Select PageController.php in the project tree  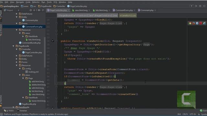pyautogui.click(x=33, y=53)
